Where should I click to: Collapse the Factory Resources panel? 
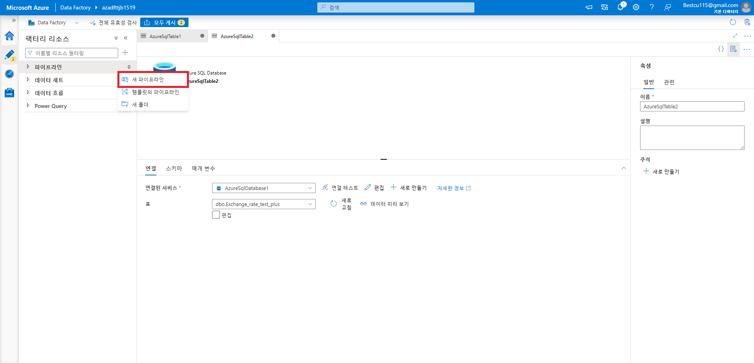126,38
